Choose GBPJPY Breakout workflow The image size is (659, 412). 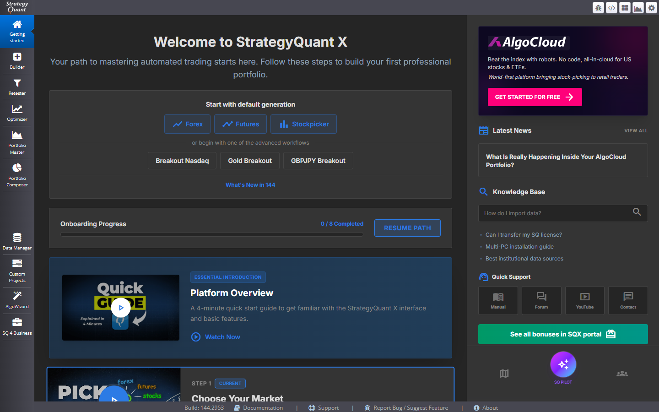tap(318, 161)
